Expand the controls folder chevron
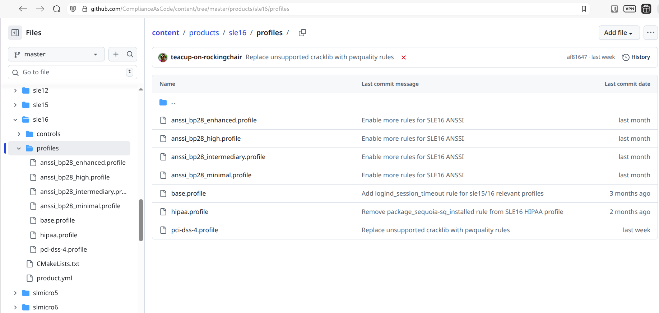This screenshot has width=659, height=313. tap(19, 134)
